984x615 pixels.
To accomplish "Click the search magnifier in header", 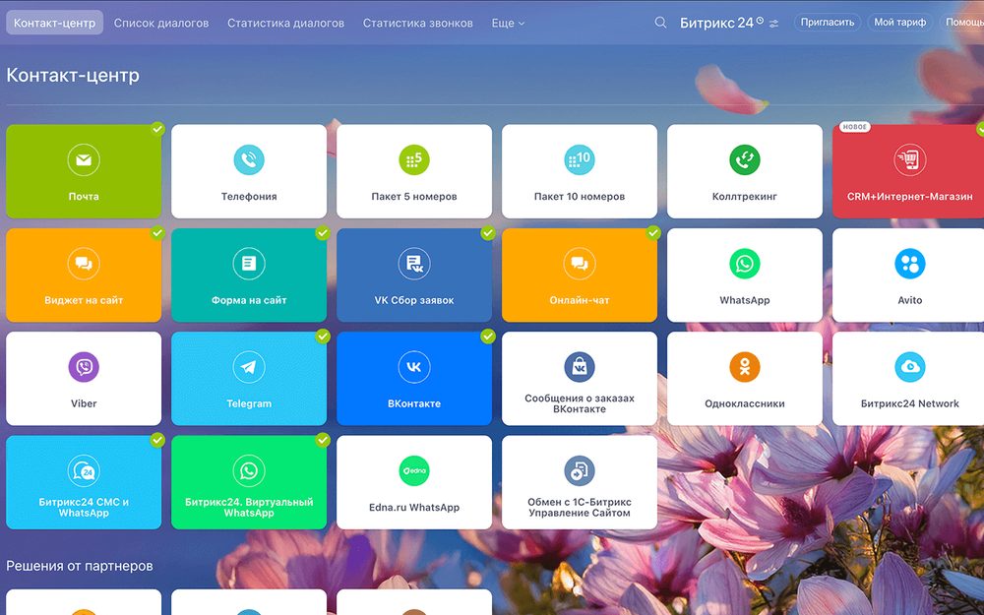I will pyautogui.click(x=660, y=23).
